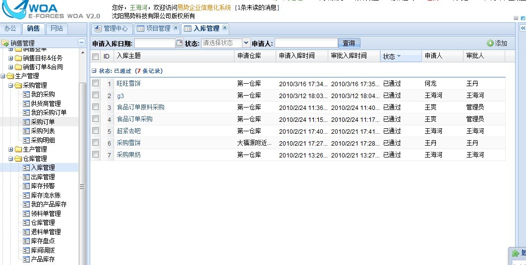Open the date picker calendar icon
Viewport: 526px width, 265px height.
(x=179, y=43)
